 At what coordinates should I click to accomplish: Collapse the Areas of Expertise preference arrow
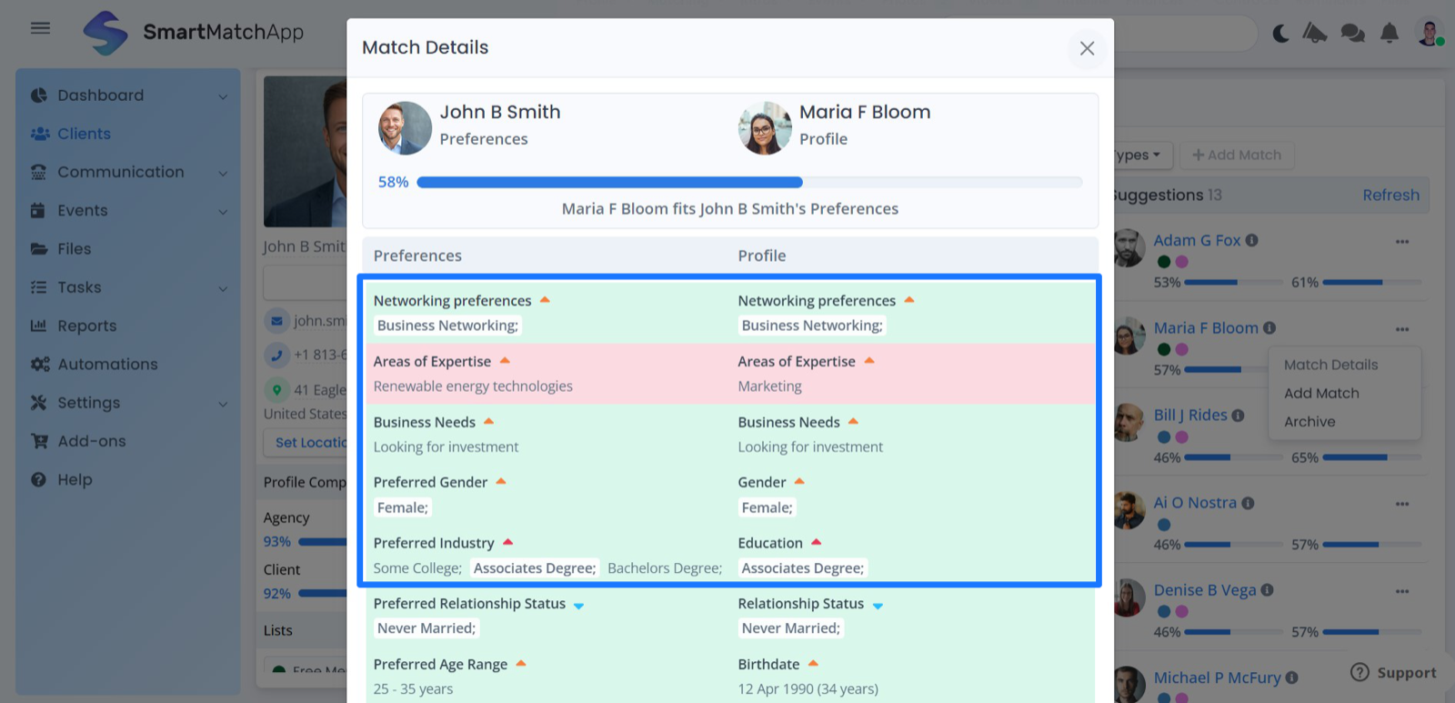[505, 360]
